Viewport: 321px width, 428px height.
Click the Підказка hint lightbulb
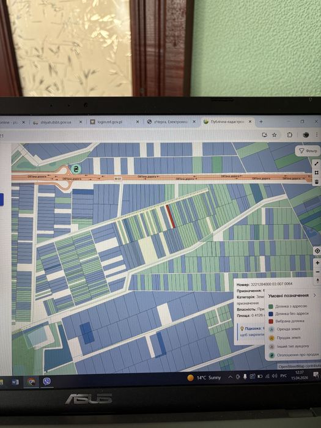pyautogui.click(x=242, y=329)
